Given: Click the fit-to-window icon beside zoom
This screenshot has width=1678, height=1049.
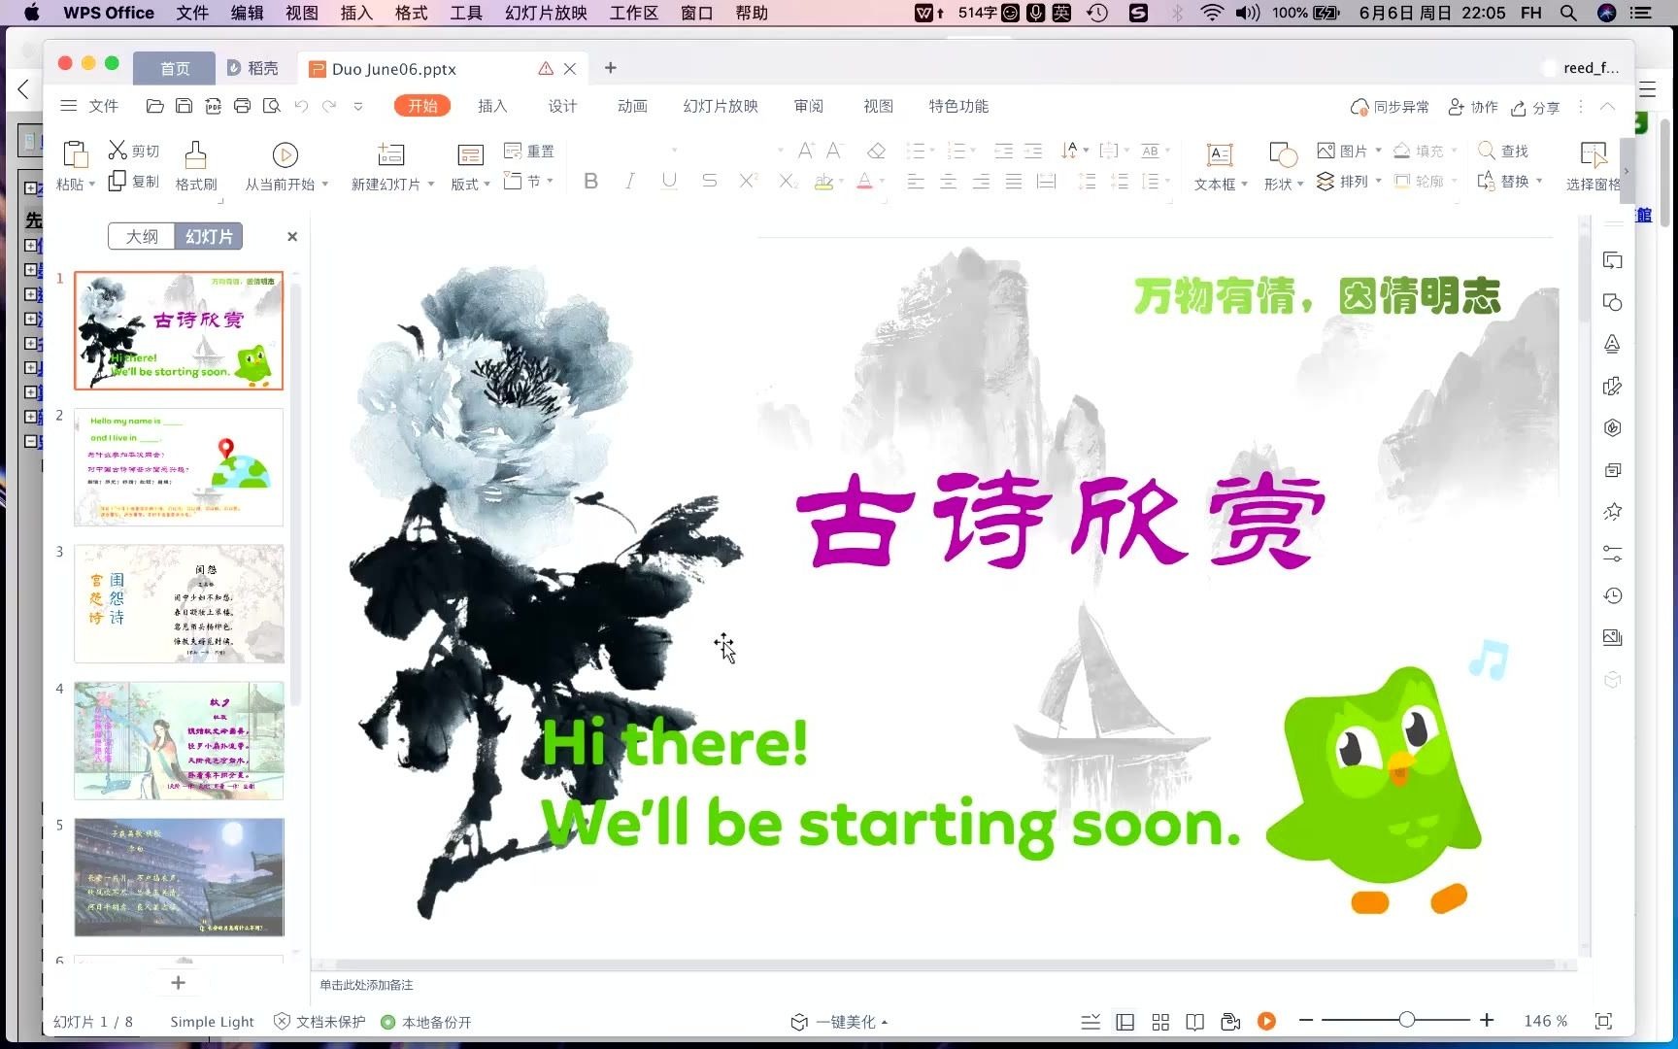Looking at the screenshot, I should coord(1603,1021).
